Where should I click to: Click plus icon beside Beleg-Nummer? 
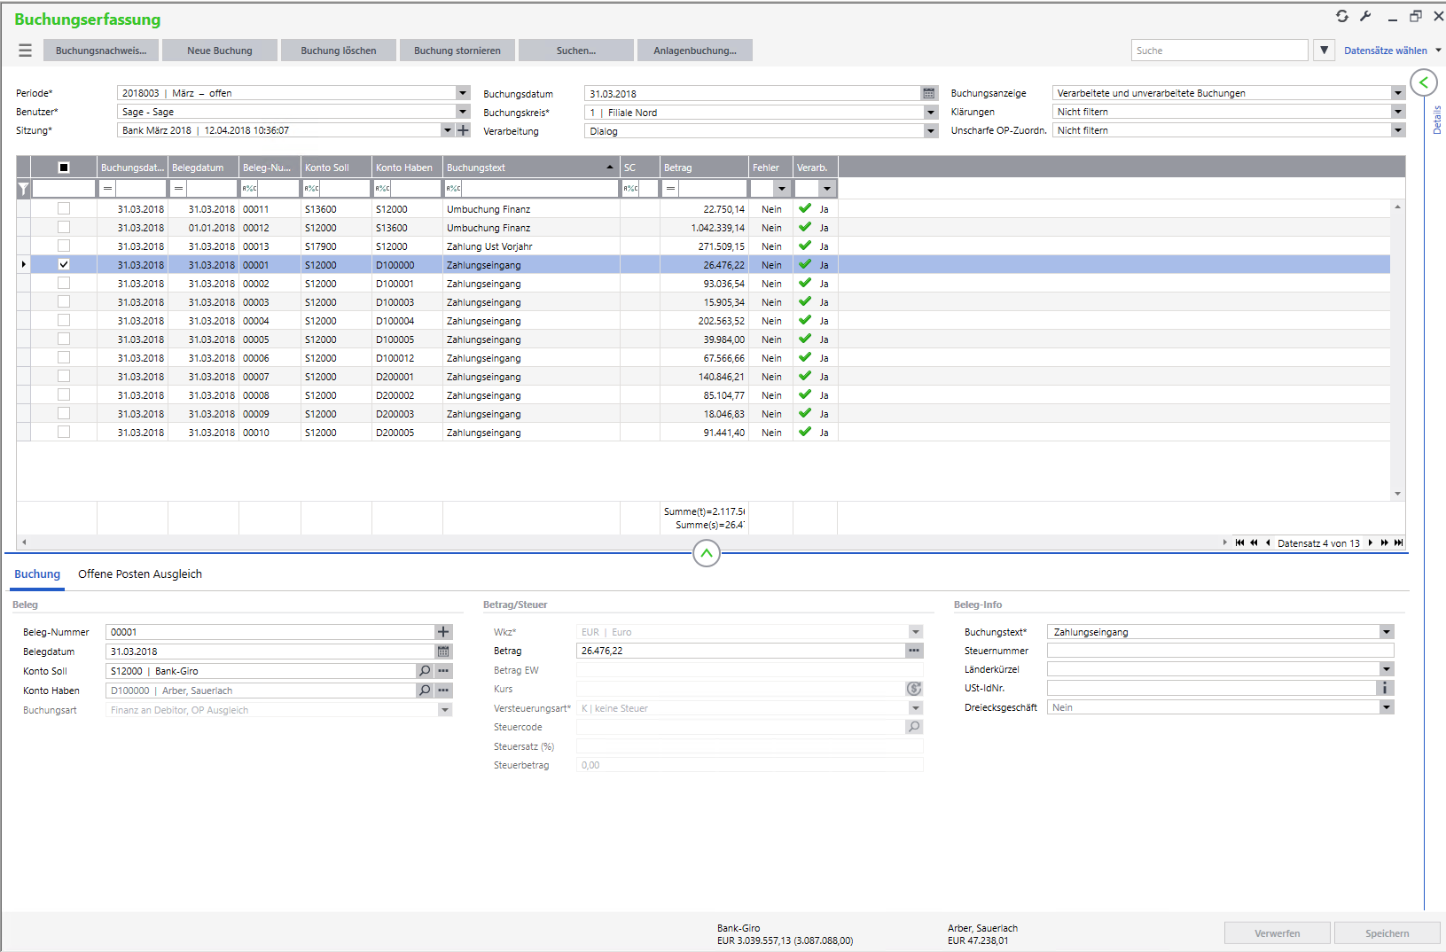443,632
